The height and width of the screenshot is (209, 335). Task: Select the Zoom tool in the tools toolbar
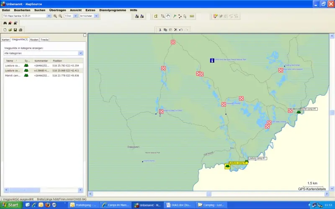click(163, 16)
